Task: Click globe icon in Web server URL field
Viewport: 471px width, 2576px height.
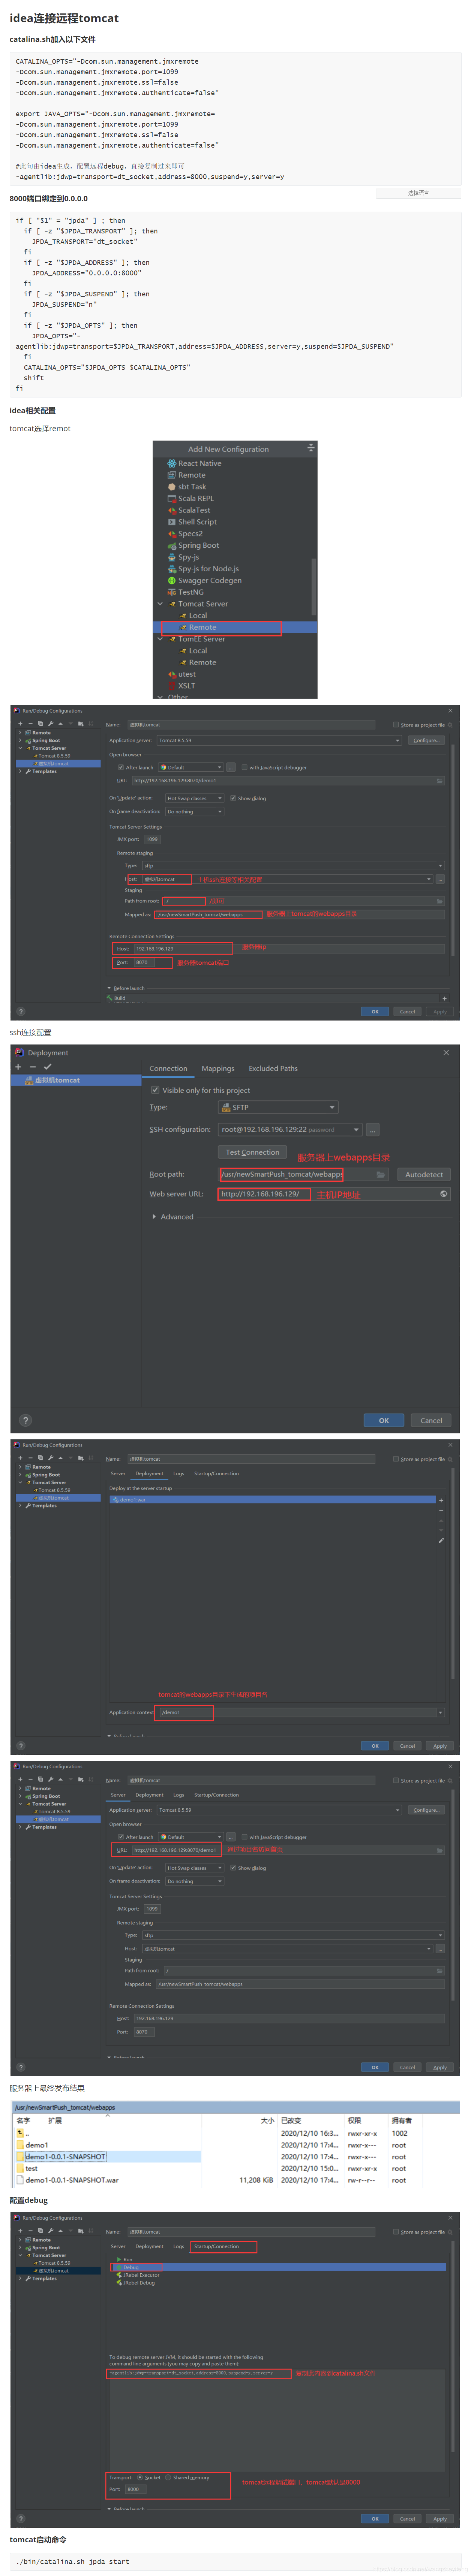Action: tap(444, 1194)
